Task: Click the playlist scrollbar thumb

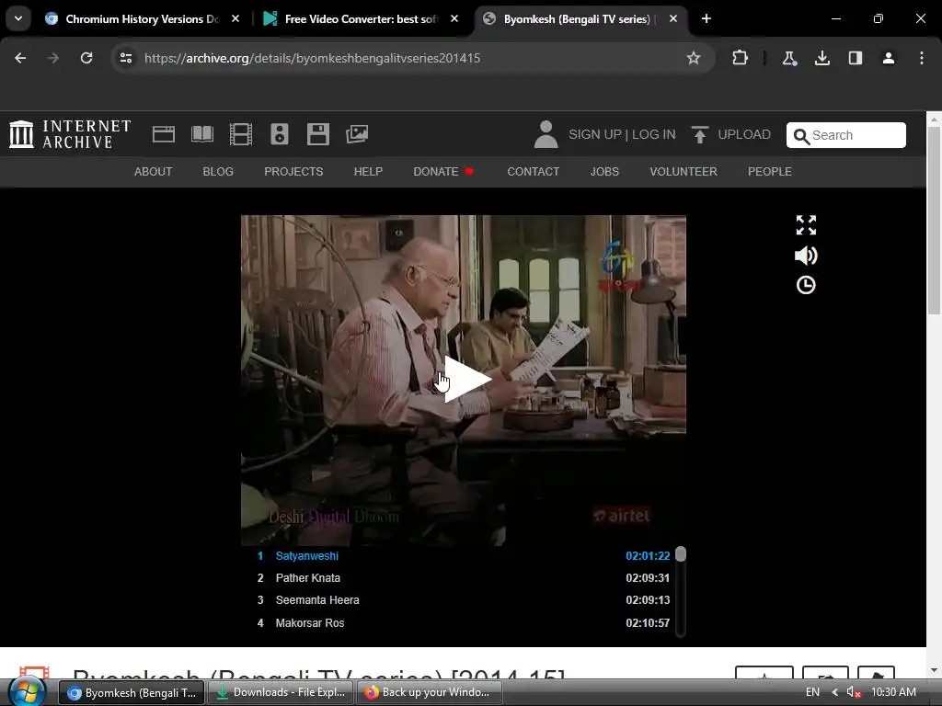Action: point(681,554)
